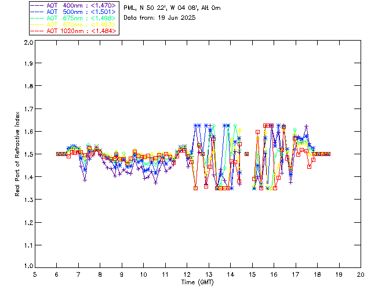Click the y-axis tick label 1.7
Screen dimensions: 371x297
[x=28, y=109]
